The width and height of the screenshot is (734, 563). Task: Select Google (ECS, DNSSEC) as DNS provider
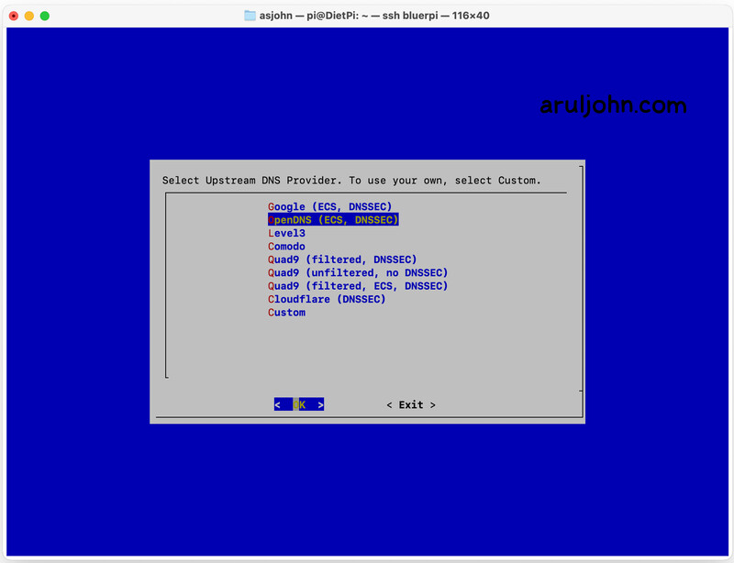pyautogui.click(x=329, y=206)
